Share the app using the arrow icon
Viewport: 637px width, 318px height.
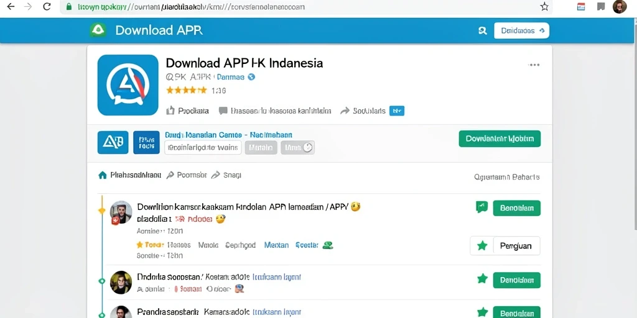click(345, 111)
